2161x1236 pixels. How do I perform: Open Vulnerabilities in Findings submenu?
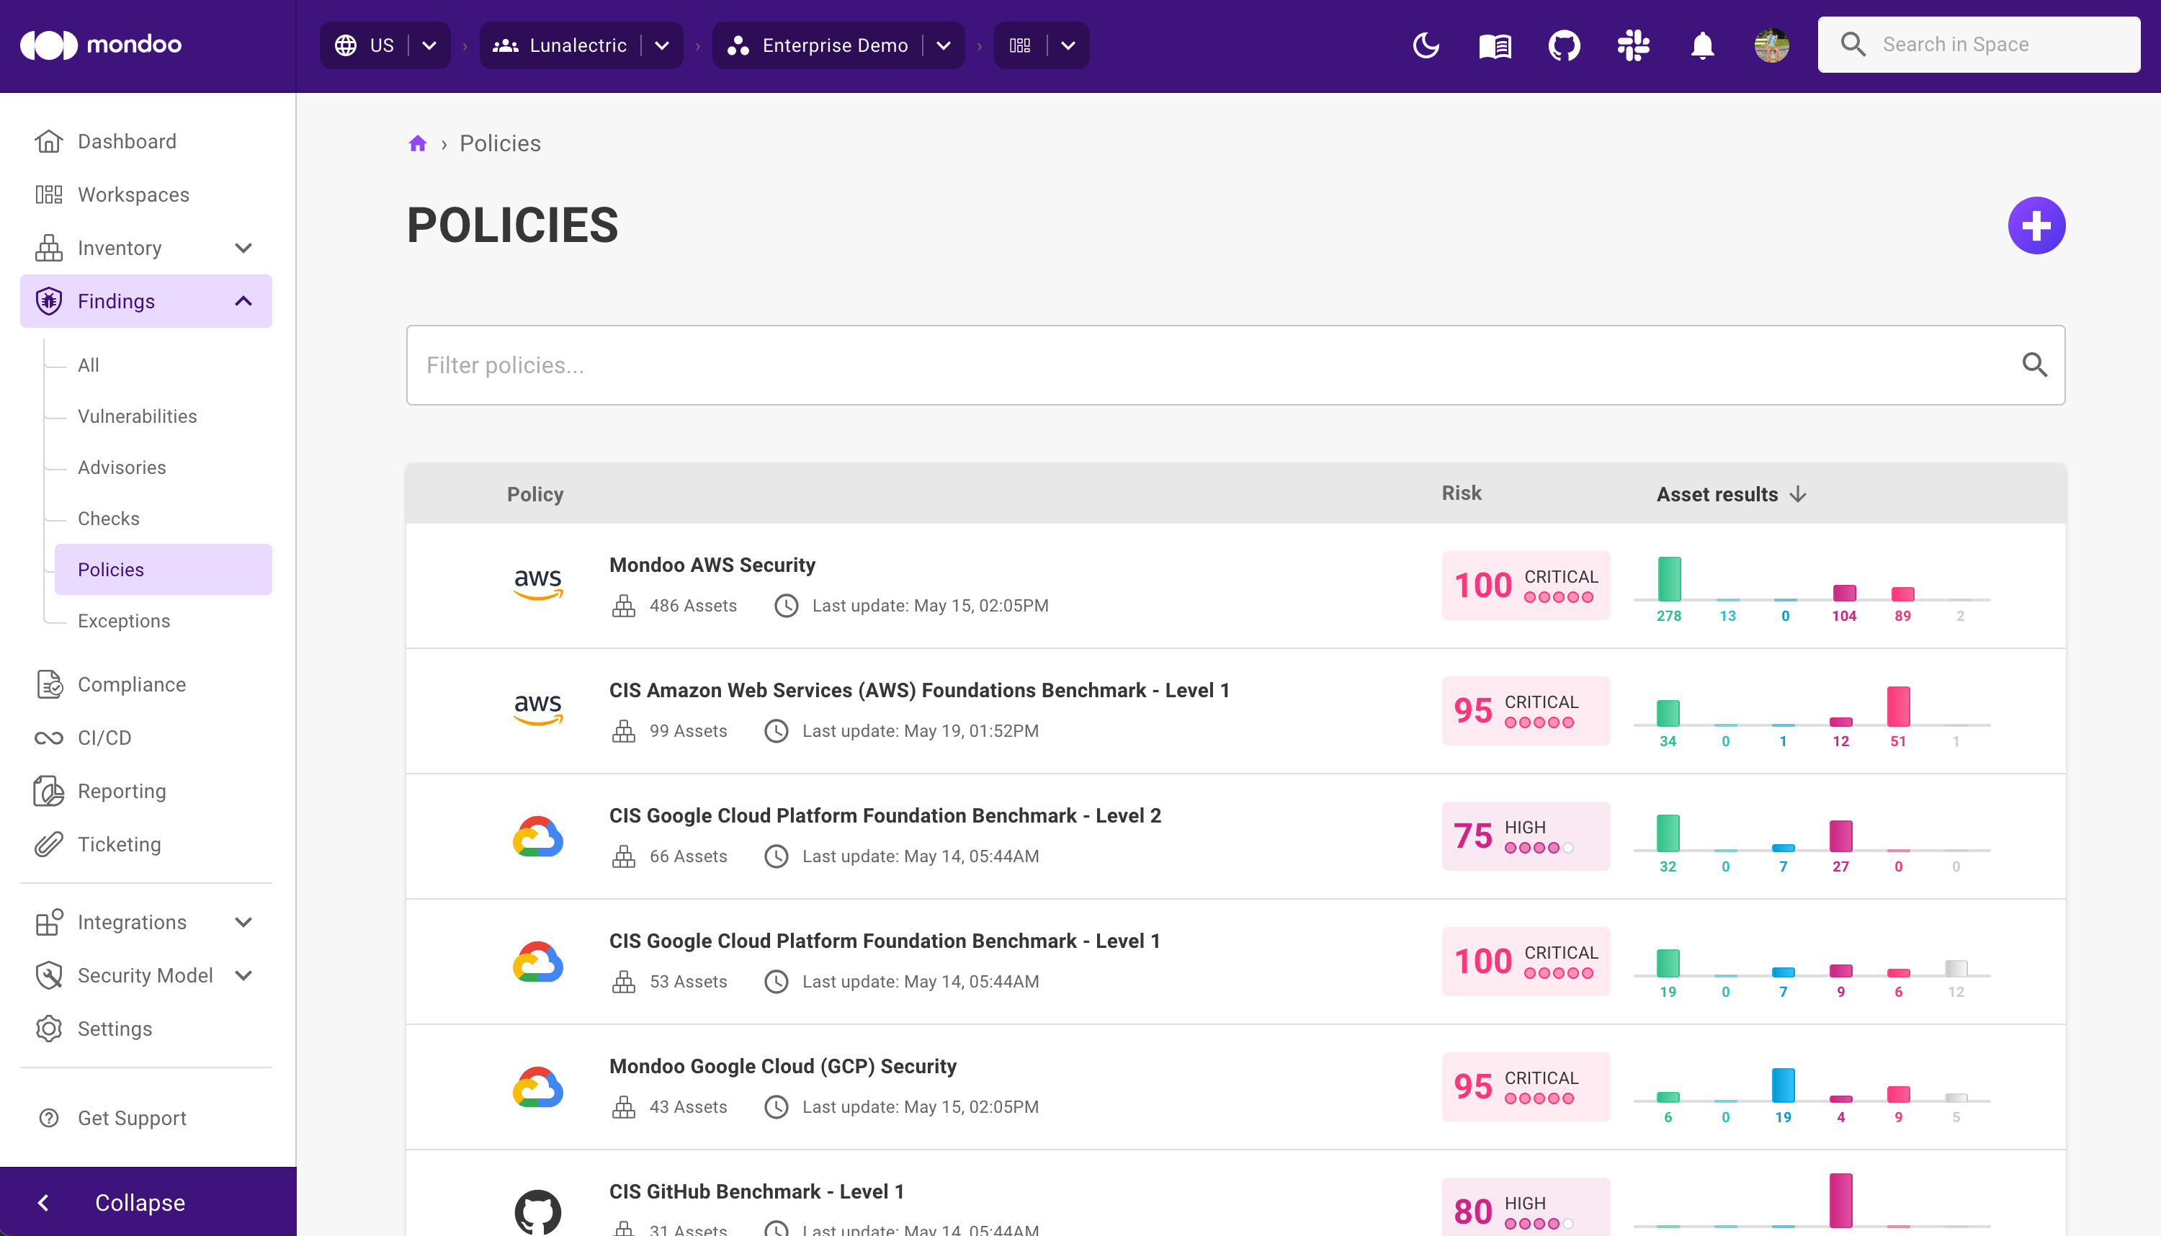pyautogui.click(x=137, y=416)
